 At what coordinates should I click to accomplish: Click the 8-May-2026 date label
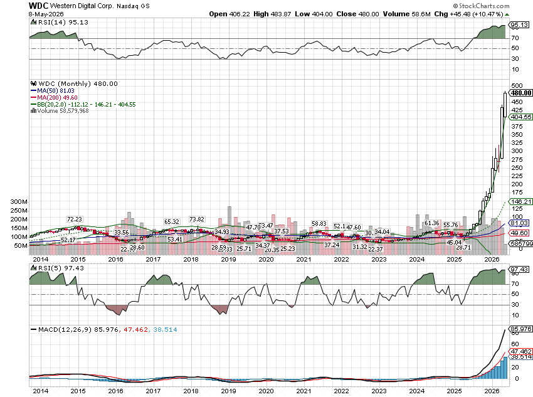(x=46, y=14)
